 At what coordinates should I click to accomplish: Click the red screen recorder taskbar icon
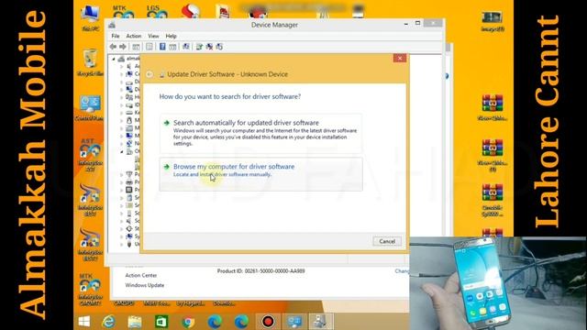(268, 322)
